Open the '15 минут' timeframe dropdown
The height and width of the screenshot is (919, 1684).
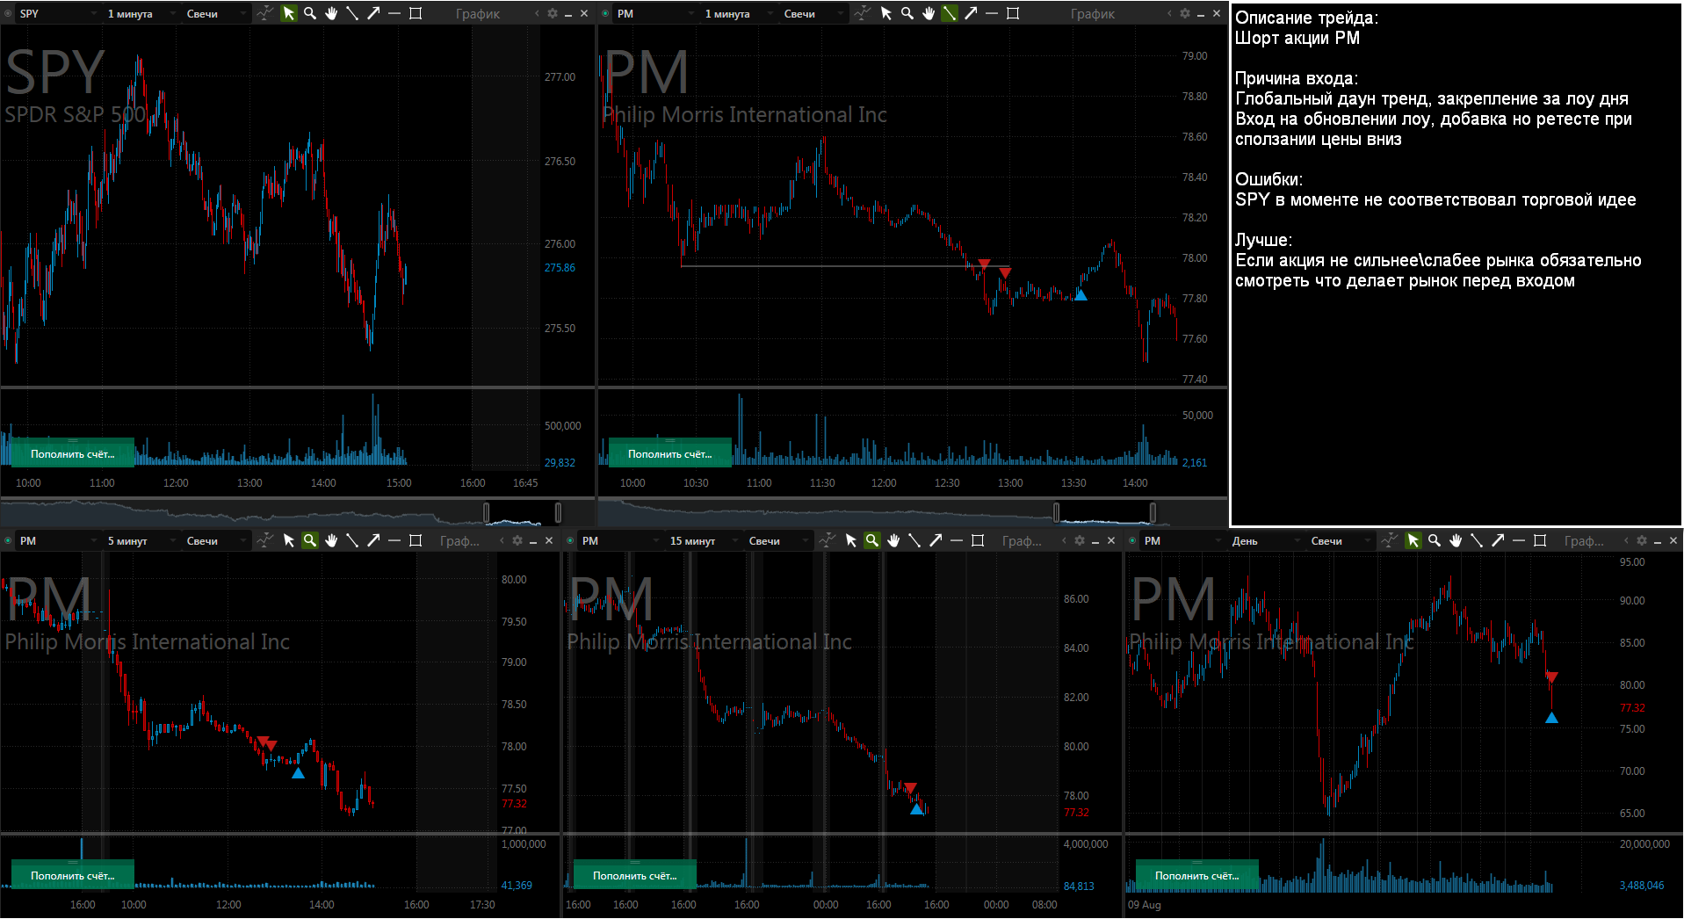703,540
